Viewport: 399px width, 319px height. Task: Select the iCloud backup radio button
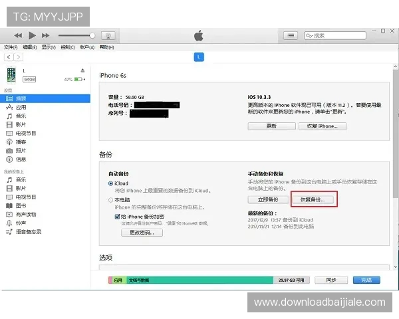pyautogui.click(x=110, y=183)
